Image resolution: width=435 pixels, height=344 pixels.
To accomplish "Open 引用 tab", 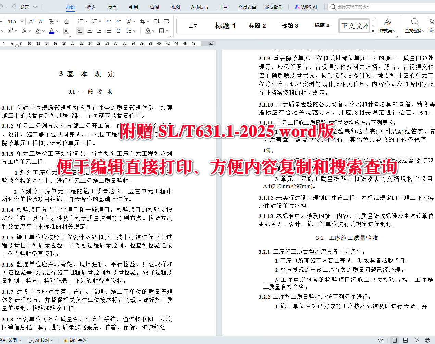I will pyautogui.click(x=134, y=7).
